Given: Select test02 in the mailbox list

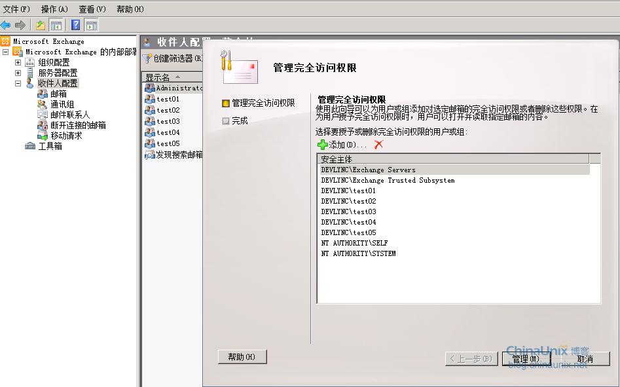Looking at the screenshot, I should [x=168, y=110].
